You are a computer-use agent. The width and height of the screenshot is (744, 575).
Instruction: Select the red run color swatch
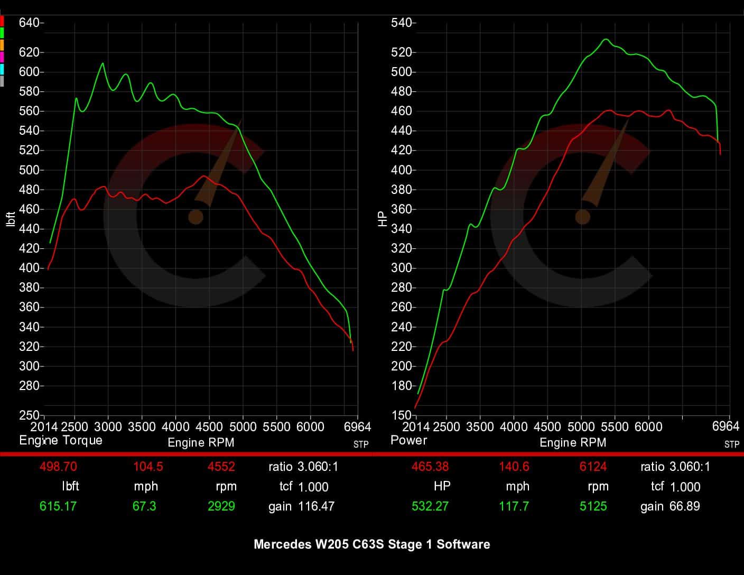2,21
